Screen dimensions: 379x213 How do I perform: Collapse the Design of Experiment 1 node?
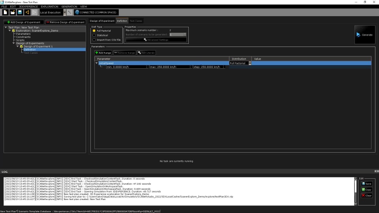click(x=17, y=47)
